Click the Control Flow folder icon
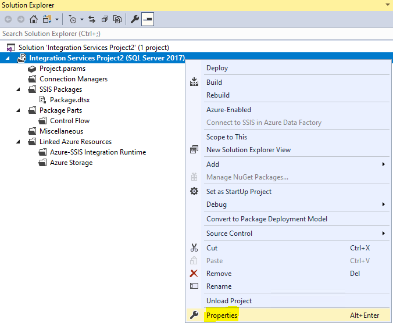 [42, 121]
